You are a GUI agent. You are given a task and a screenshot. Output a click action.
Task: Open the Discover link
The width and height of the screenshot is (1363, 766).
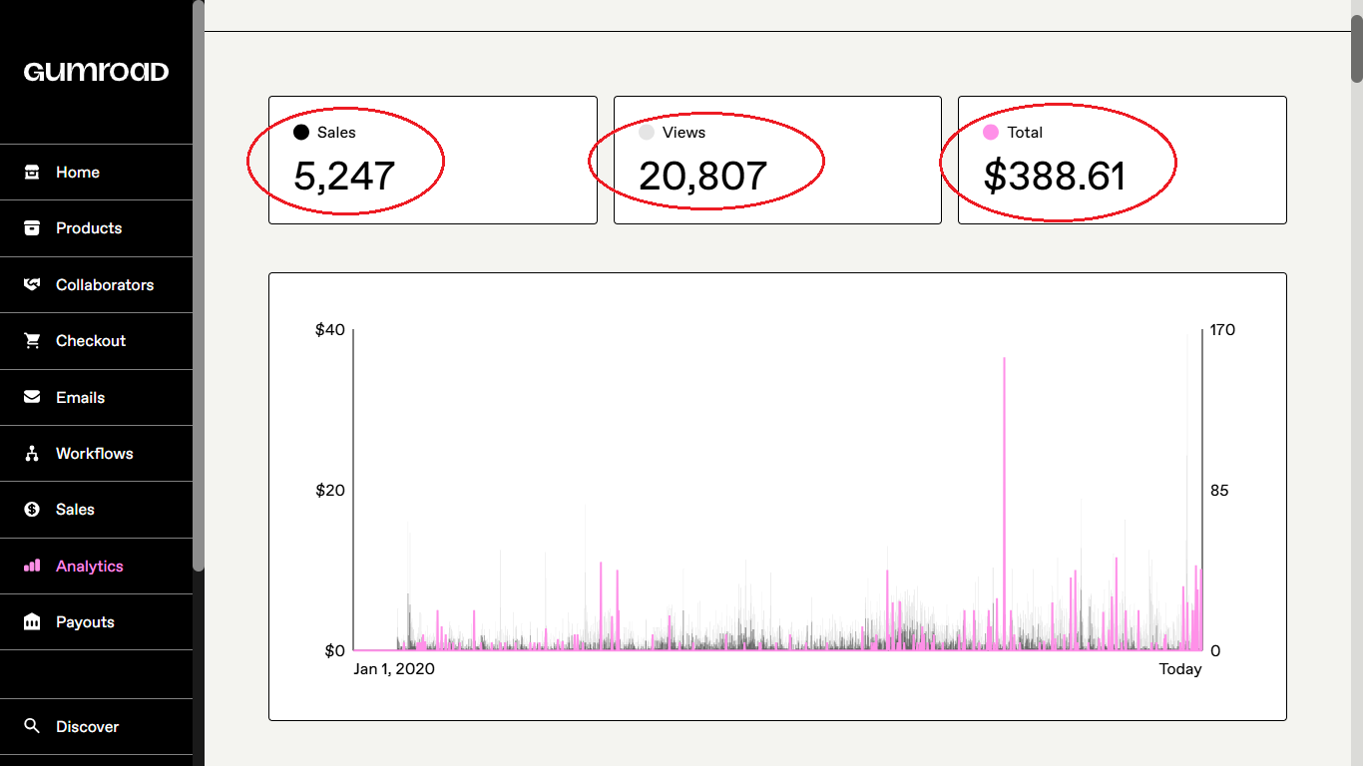[x=96, y=726]
